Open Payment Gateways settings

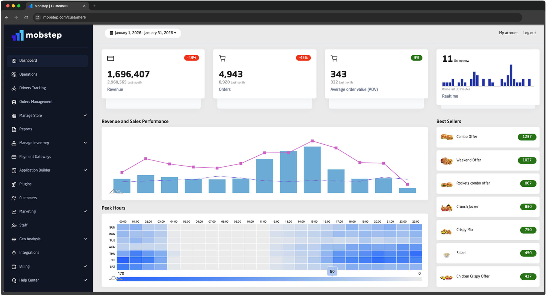[14, 157]
